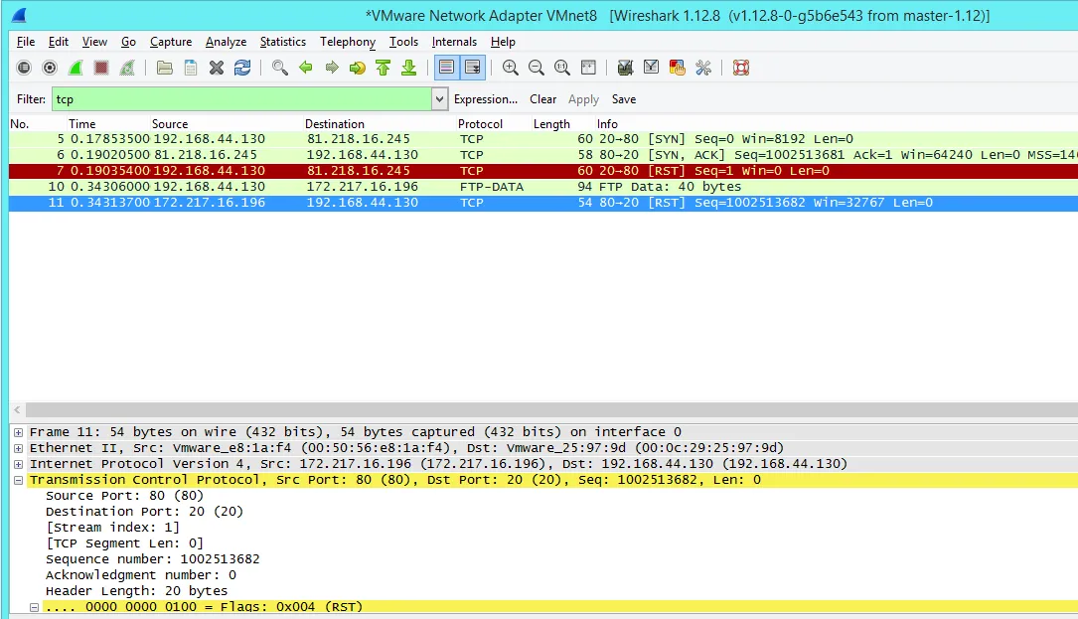
Task: Apply the display filter
Action: click(583, 99)
